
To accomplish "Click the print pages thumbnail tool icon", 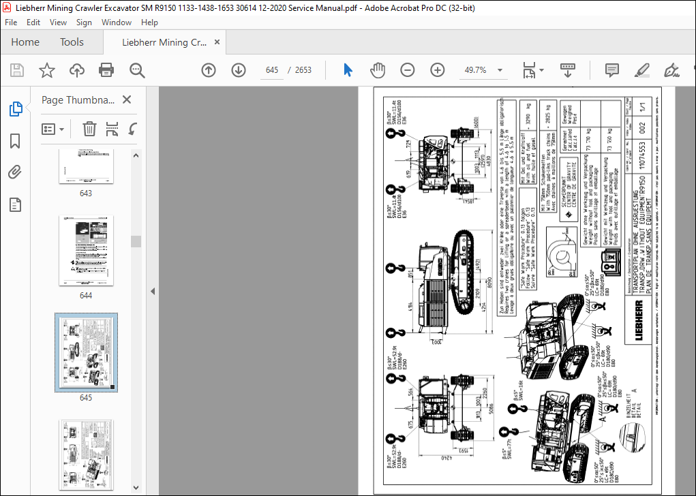I will tap(112, 129).
